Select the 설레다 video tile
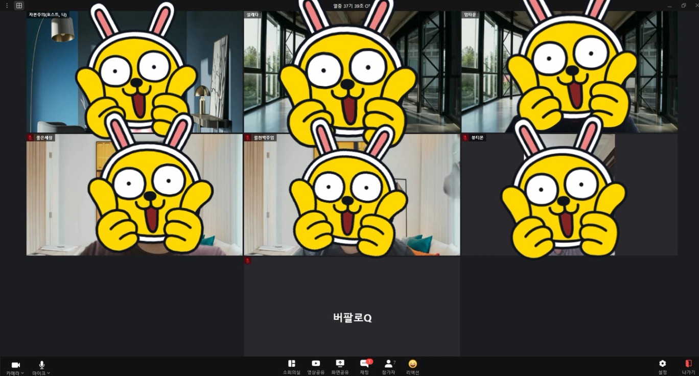This screenshot has height=376, width=699. click(x=352, y=72)
